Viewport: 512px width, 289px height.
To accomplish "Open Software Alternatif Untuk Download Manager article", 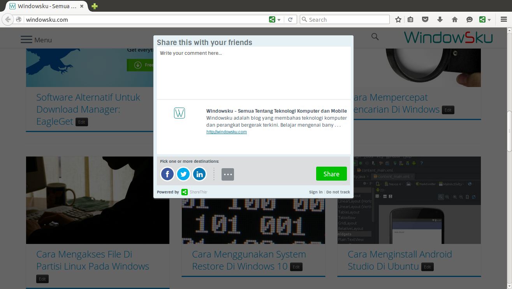I will coord(88,109).
